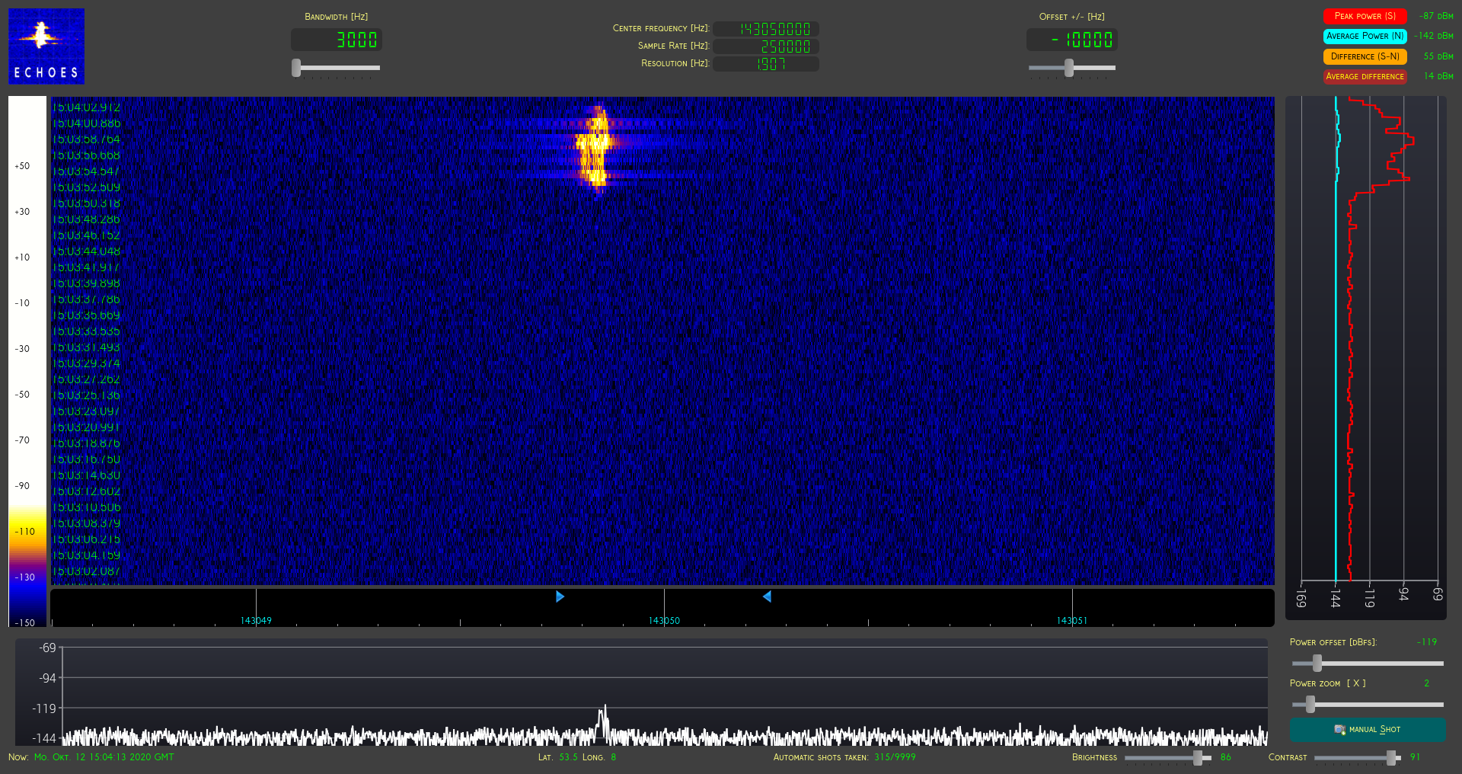Click the cyan Average Power (N) label
Viewport: 1462px width, 774px height.
[1365, 36]
